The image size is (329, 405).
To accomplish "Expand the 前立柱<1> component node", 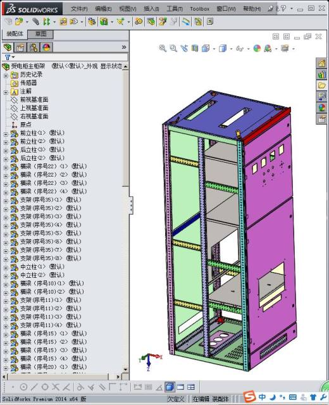I will click(x=6, y=134).
